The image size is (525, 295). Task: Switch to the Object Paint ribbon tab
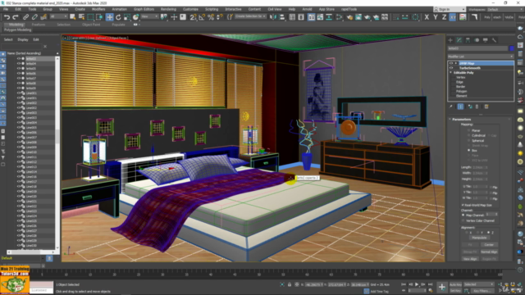91,25
